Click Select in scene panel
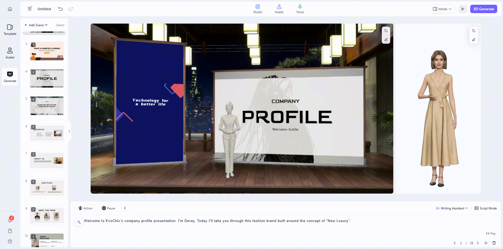503x249 pixels. click(60, 25)
